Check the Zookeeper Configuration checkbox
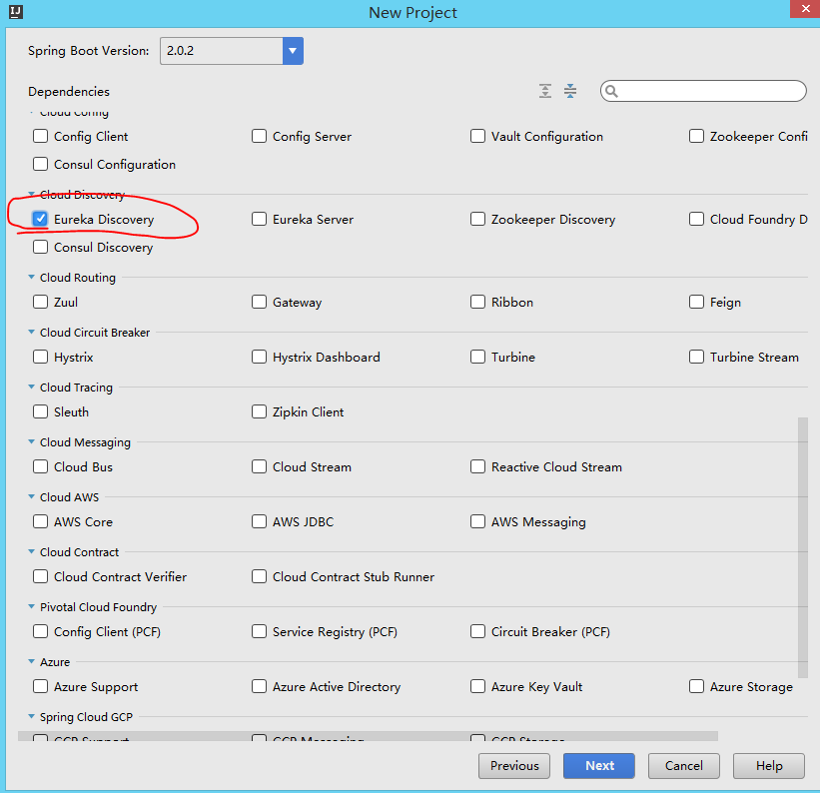 coord(696,136)
